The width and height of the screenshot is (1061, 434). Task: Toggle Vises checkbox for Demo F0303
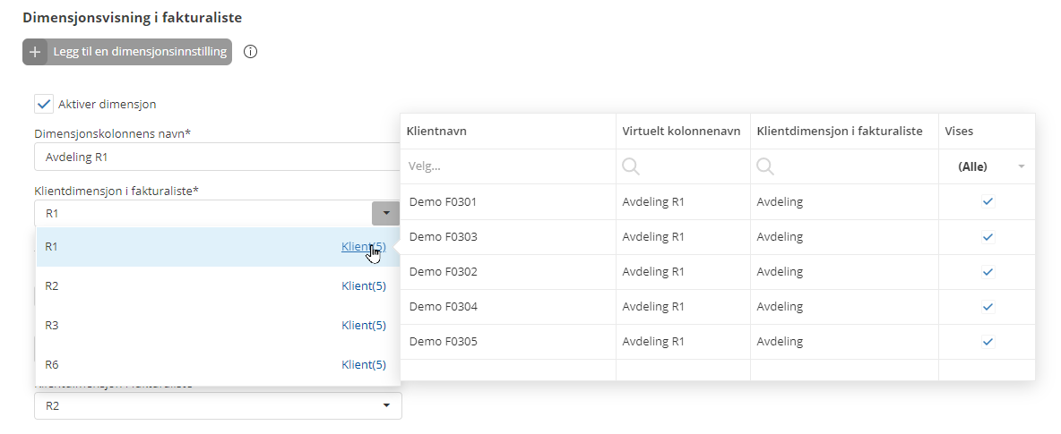[988, 237]
